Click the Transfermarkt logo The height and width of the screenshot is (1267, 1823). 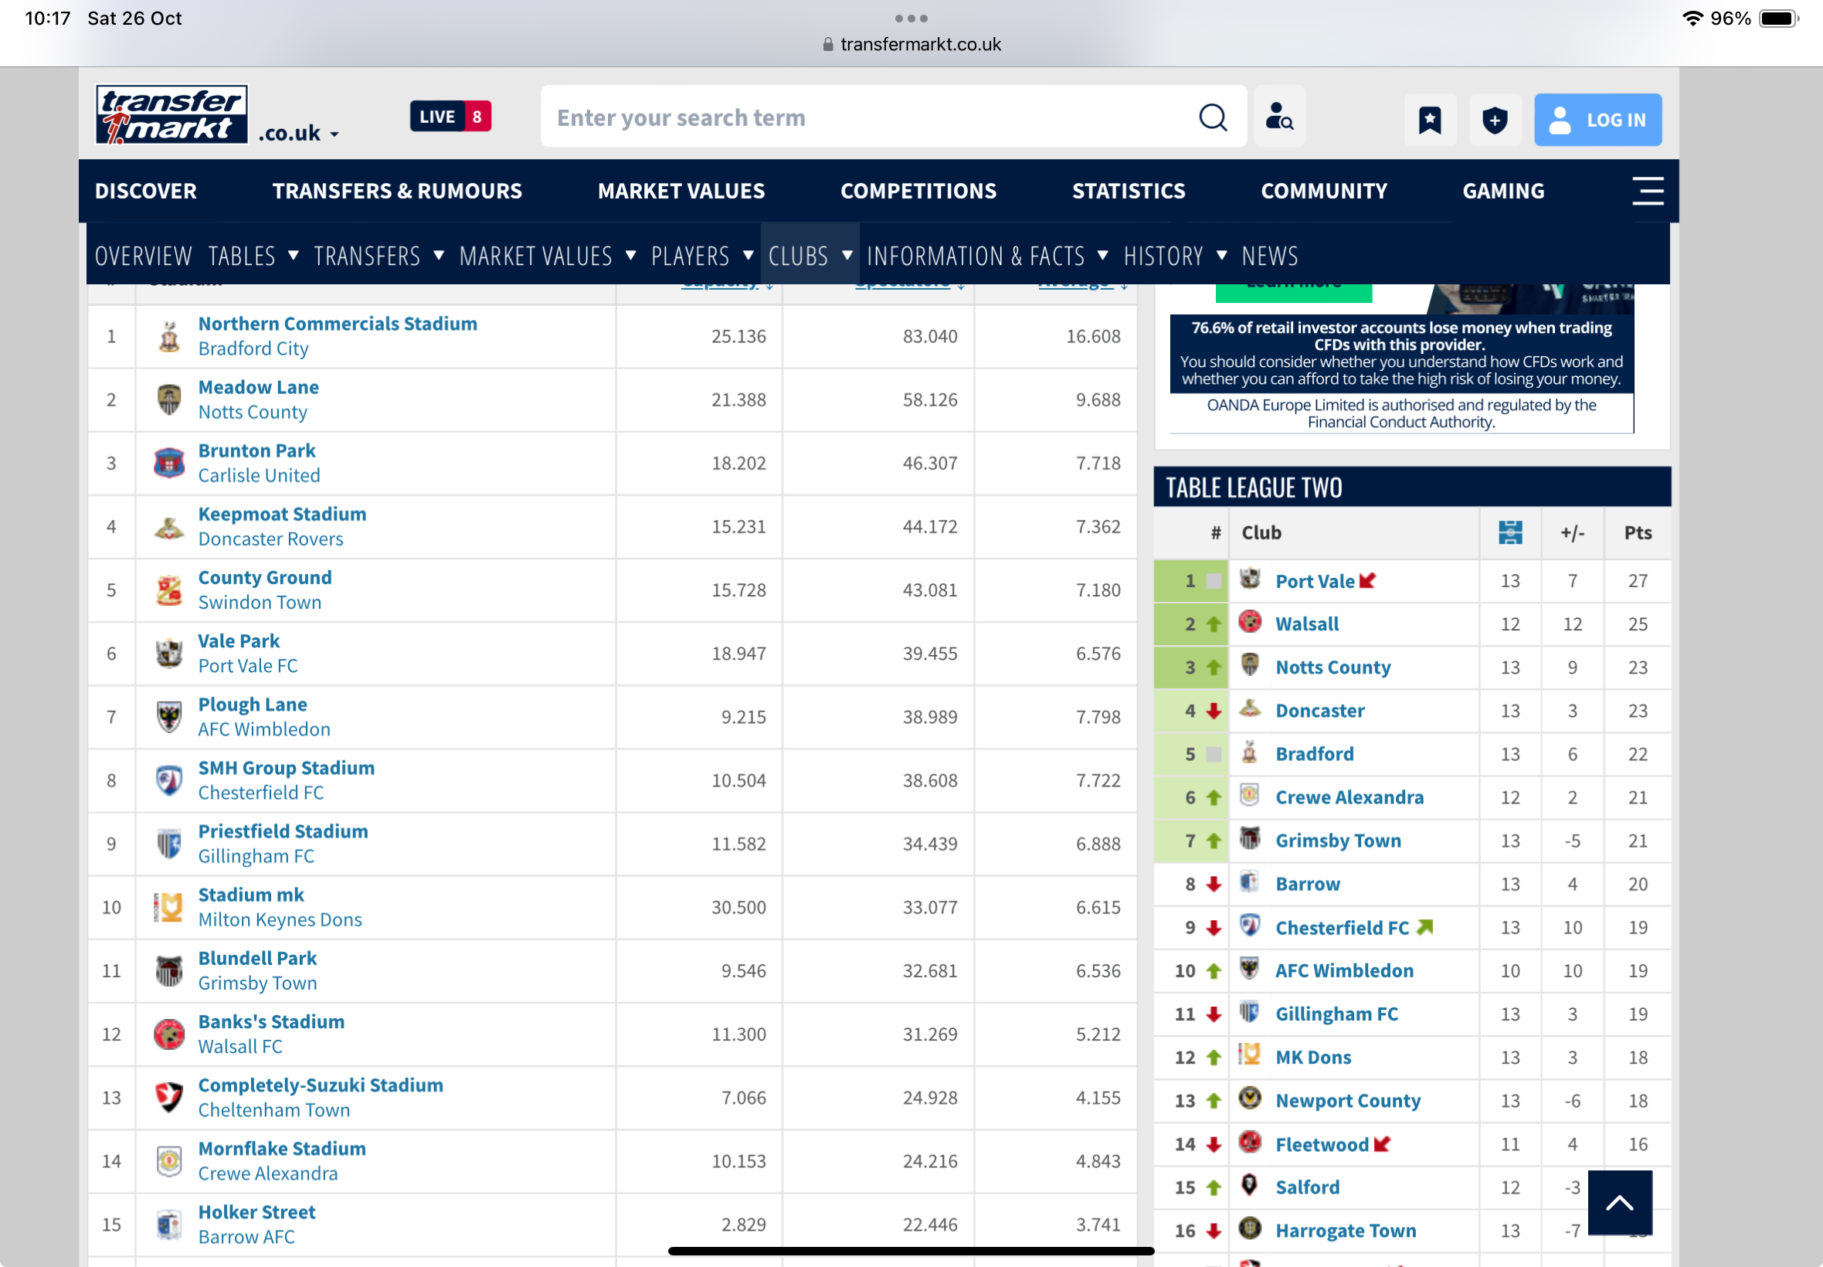[x=171, y=115]
